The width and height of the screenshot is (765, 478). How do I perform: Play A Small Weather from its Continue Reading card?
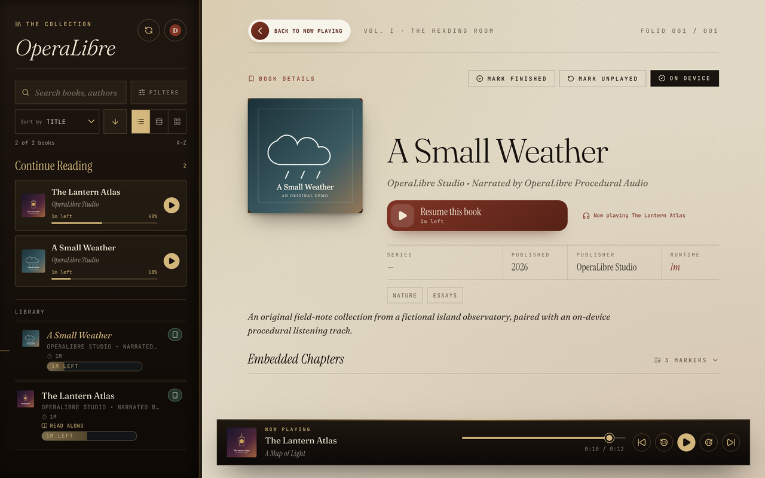point(172,261)
